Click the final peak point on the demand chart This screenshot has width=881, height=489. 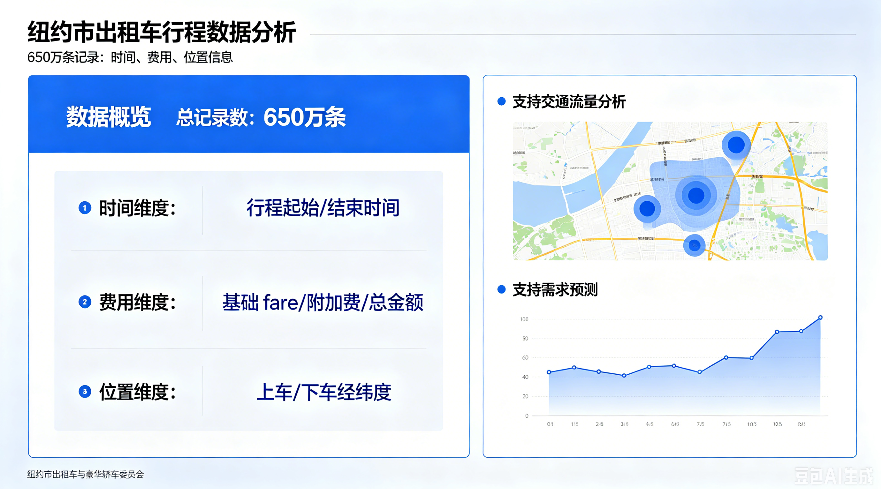click(820, 317)
